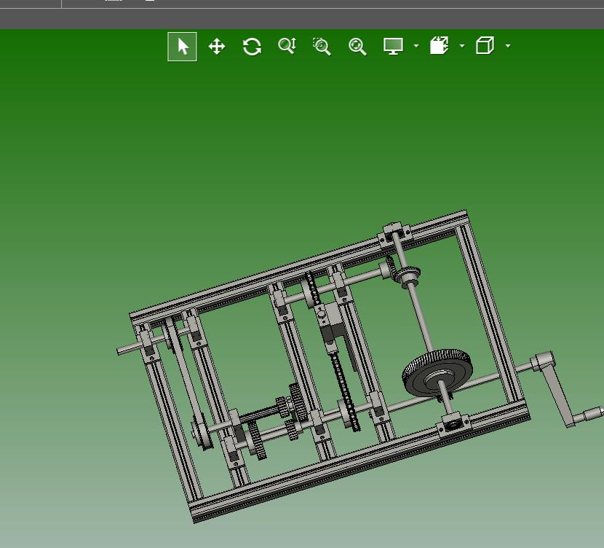Screen dimensions: 604x548
Task: Click the Zoom to fit icon
Action: 357,47
